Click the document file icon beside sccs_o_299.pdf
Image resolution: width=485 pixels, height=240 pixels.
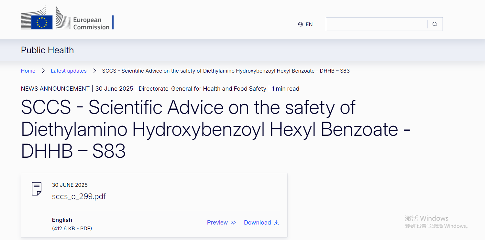36,189
